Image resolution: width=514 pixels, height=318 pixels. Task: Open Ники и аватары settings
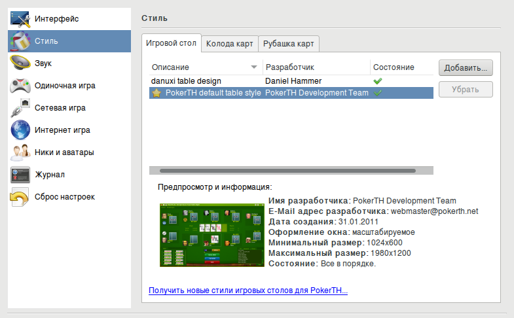[x=69, y=152]
